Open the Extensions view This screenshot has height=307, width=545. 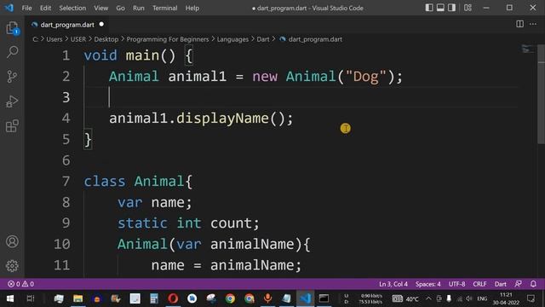tap(12, 126)
